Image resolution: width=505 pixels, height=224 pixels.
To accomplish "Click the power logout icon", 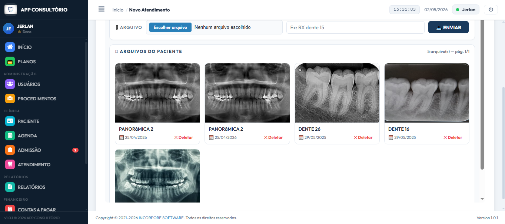I will (x=491, y=10).
